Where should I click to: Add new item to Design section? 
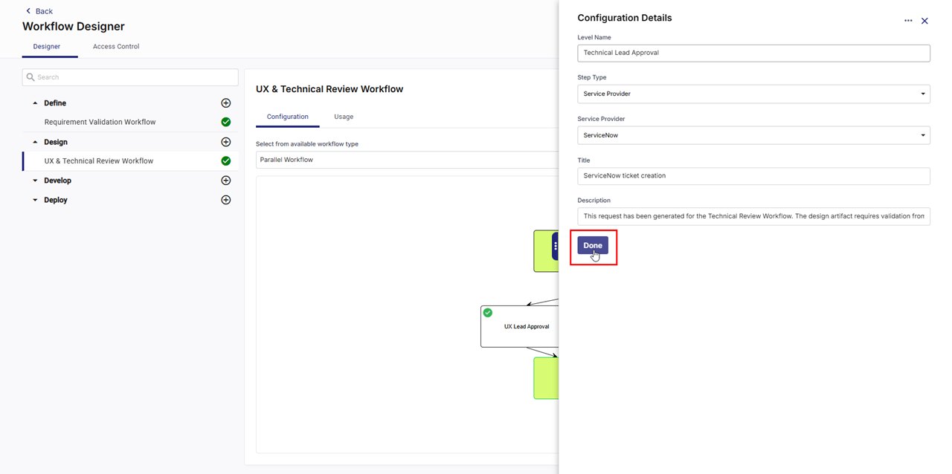coord(226,142)
